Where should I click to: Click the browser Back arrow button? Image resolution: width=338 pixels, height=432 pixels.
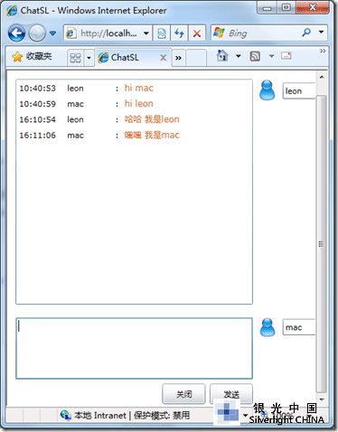coord(16,33)
